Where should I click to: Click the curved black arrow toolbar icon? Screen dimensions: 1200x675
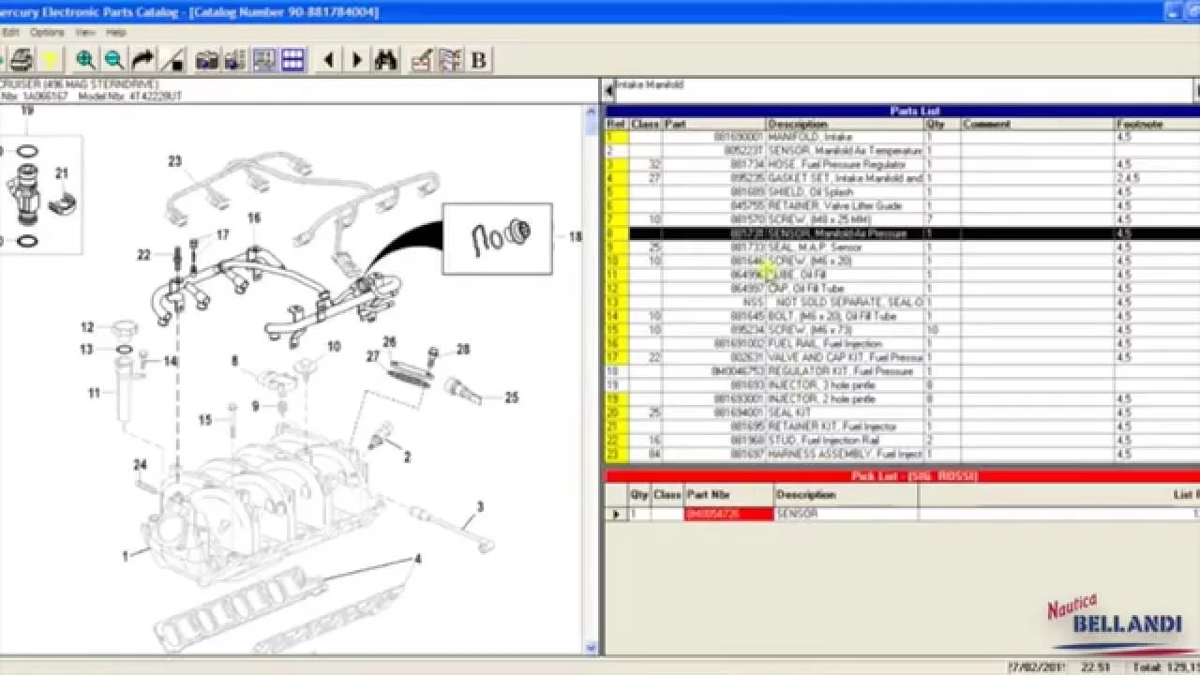(143, 60)
